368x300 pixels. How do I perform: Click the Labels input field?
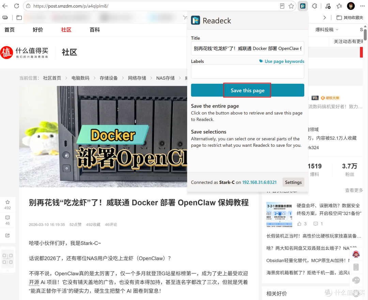click(x=247, y=72)
